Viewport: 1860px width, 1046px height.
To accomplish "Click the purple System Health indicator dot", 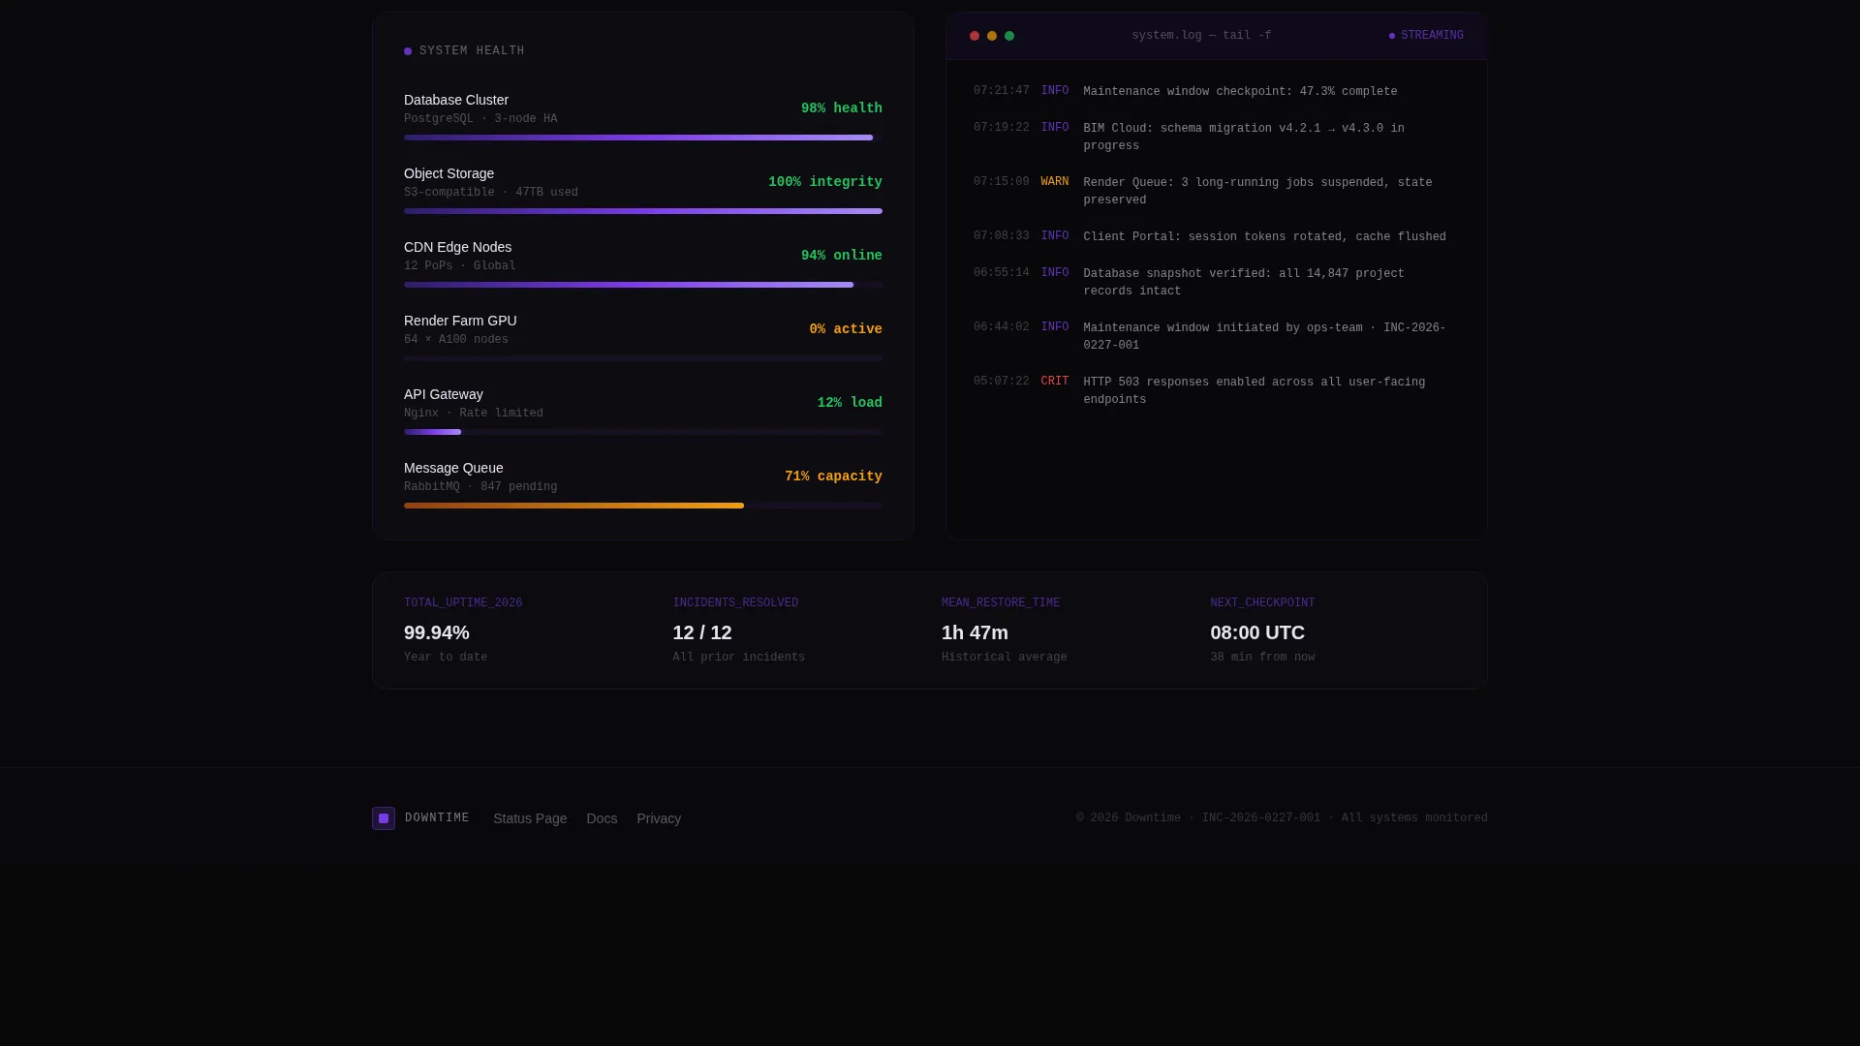I will pos(408,51).
